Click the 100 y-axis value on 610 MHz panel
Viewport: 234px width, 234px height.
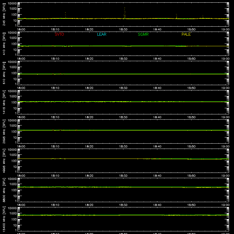14,73
